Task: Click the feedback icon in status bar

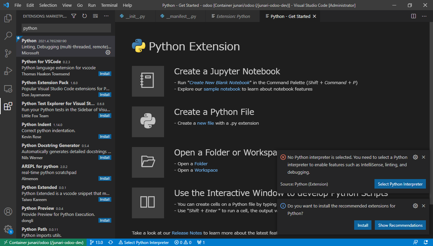Action: coord(416,242)
